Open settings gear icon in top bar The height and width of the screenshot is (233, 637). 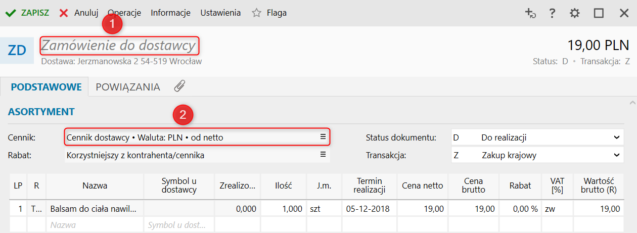[575, 14]
